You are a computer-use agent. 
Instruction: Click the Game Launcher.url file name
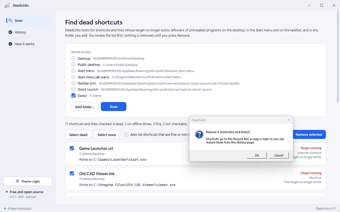(96, 148)
